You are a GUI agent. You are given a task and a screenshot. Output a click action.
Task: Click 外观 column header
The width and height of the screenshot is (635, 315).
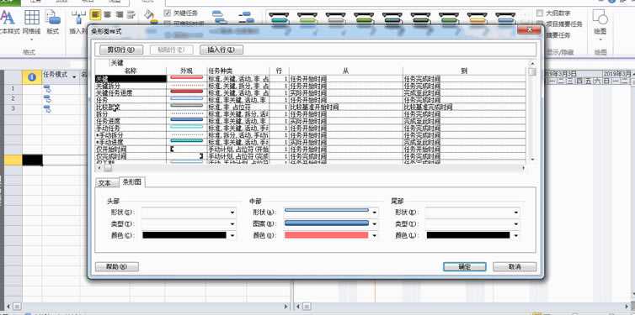186,71
